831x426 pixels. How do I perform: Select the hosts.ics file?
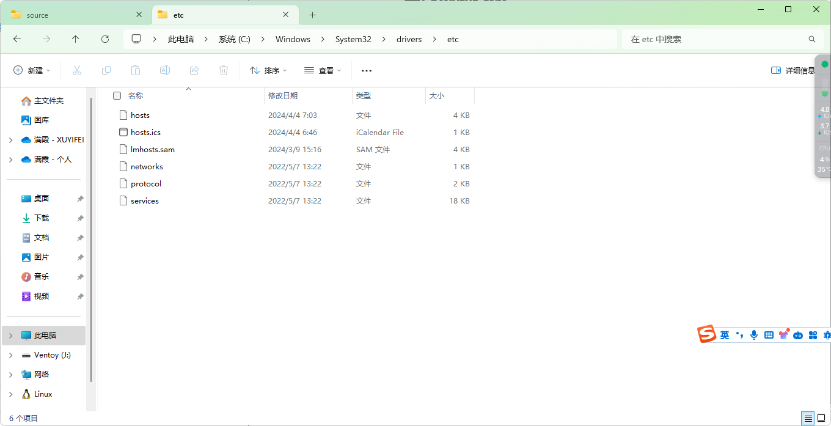(145, 133)
